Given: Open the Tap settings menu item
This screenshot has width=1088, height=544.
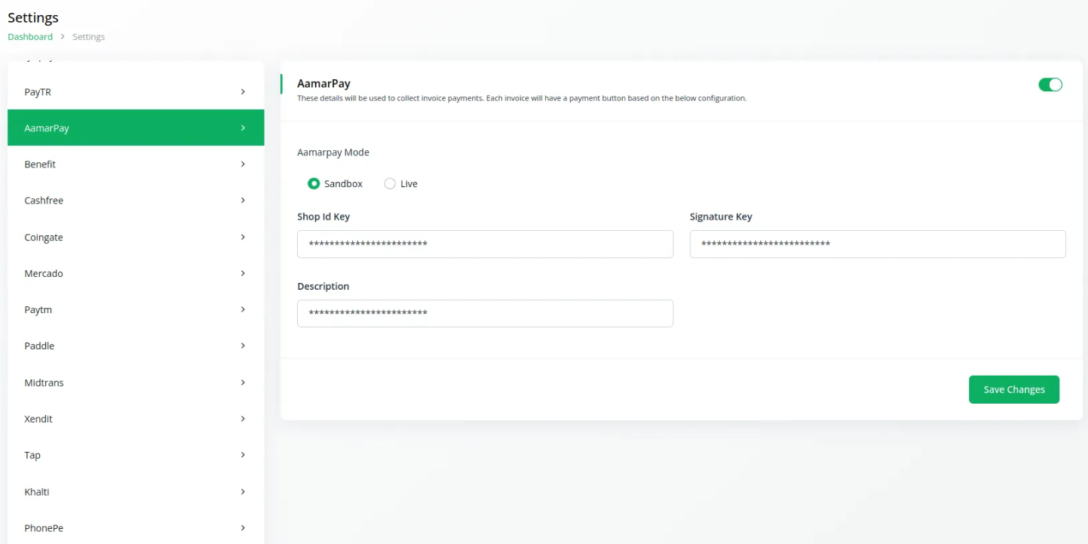Looking at the screenshot, I should pos(136,455).
